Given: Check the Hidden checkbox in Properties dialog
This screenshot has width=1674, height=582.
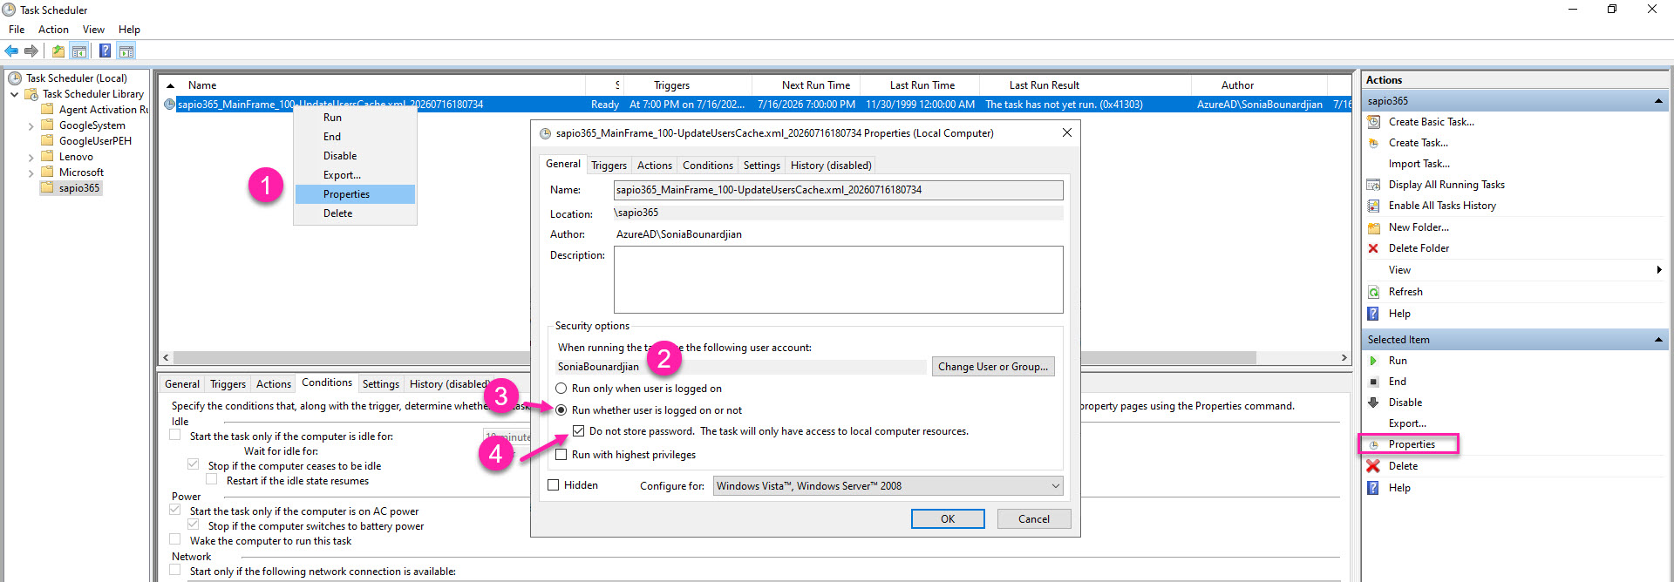Looking at the screenshot, I should tap(554, 485).
